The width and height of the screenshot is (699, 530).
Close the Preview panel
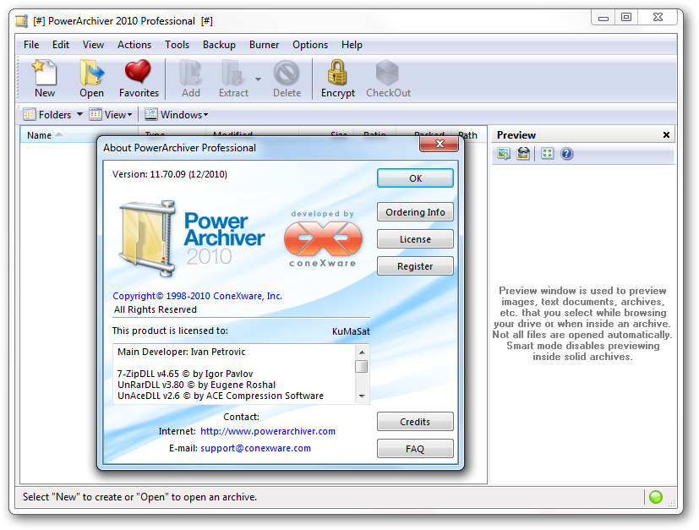666,134
